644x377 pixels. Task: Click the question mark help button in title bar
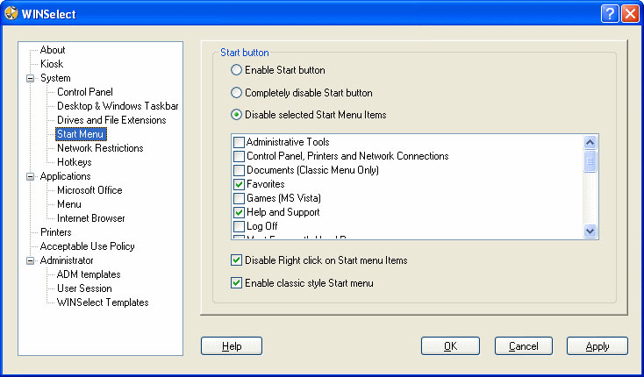(x=610, y=14)
